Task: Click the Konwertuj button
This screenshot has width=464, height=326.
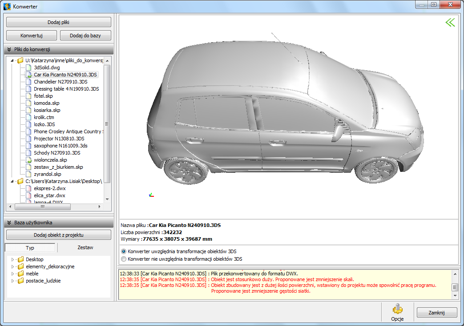Action: click(32, 36)
